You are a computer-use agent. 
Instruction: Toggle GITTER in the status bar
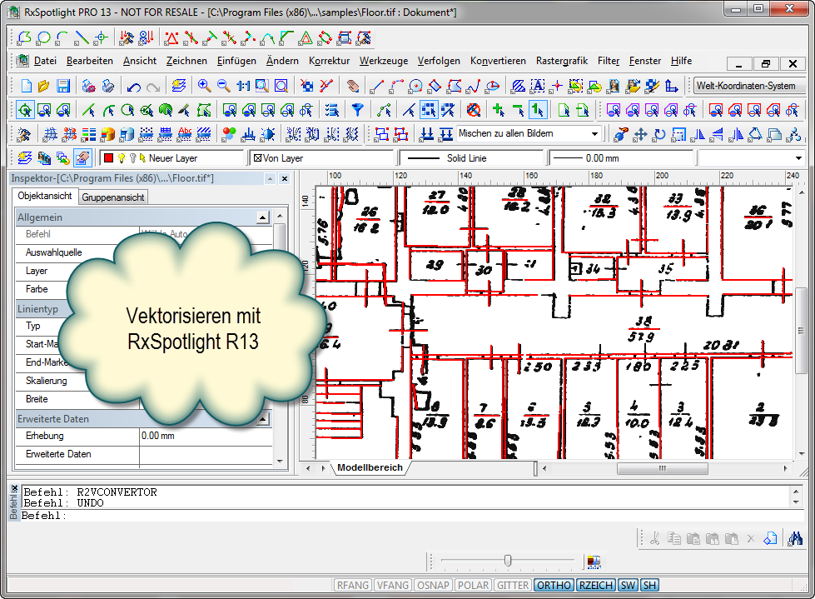click(x=513, y=585)
